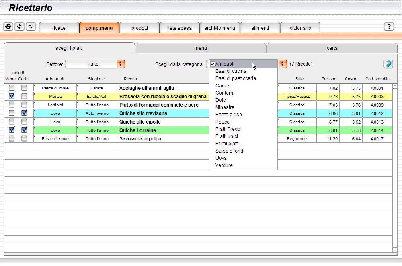
Task: Click the Piatto di formaggi recipe name
Action: (159, 105)
